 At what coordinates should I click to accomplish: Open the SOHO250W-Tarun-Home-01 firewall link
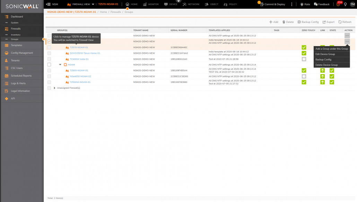tap(85, 53)
